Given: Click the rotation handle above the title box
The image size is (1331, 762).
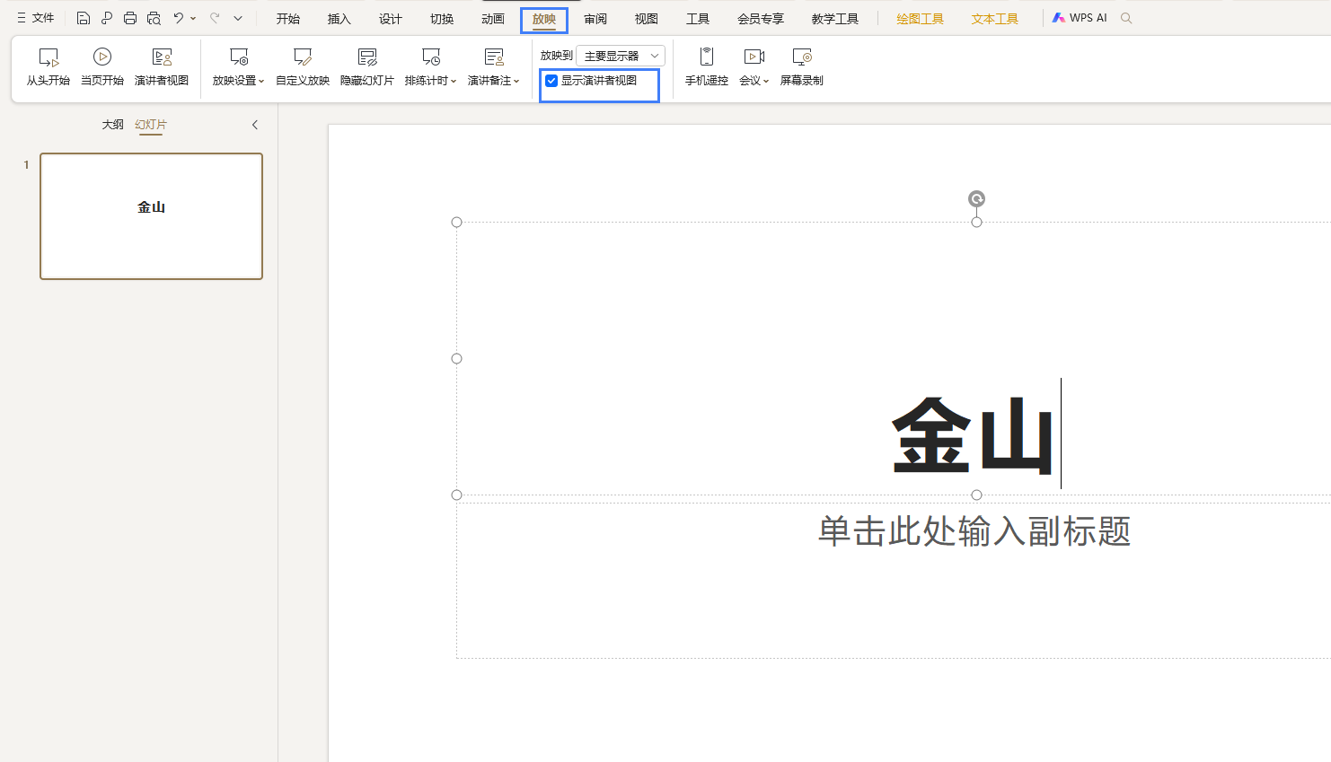Looking at the screenshot, I should [x=976, y=198].
